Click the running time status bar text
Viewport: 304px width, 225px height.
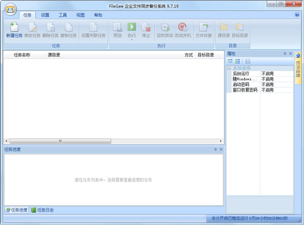(x=250, y=218)
